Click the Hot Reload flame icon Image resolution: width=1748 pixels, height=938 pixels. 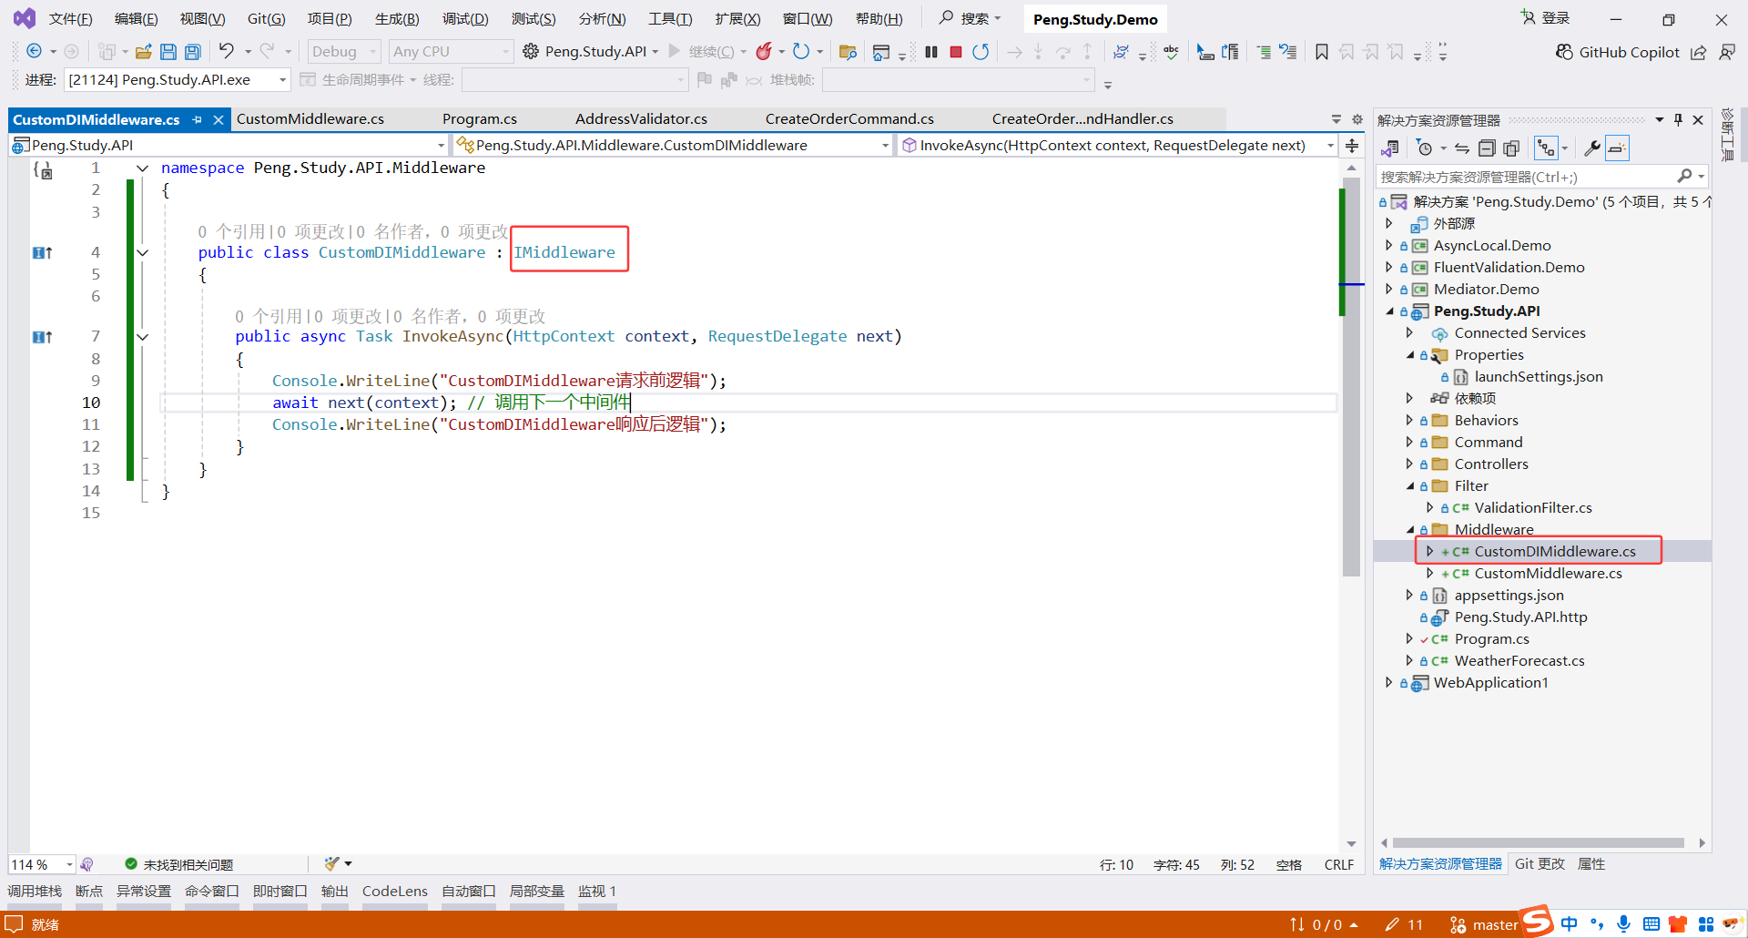pyautogui.click(x=764, y=51)
